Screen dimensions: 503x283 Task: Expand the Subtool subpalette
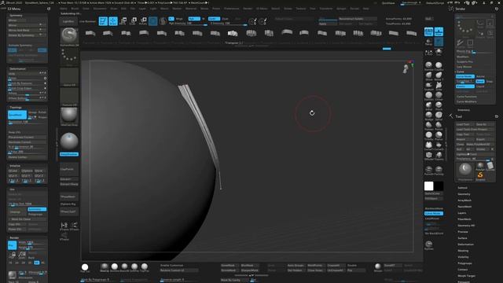click(x=462, y=188)
